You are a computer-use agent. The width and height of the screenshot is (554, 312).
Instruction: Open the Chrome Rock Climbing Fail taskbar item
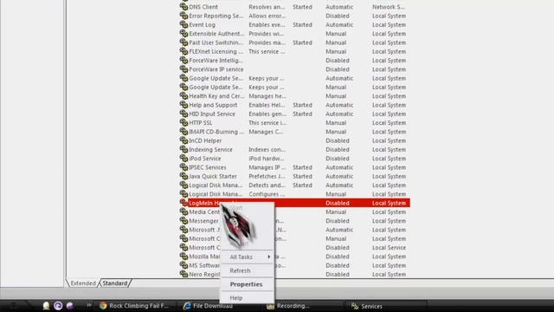coord(134,306)
